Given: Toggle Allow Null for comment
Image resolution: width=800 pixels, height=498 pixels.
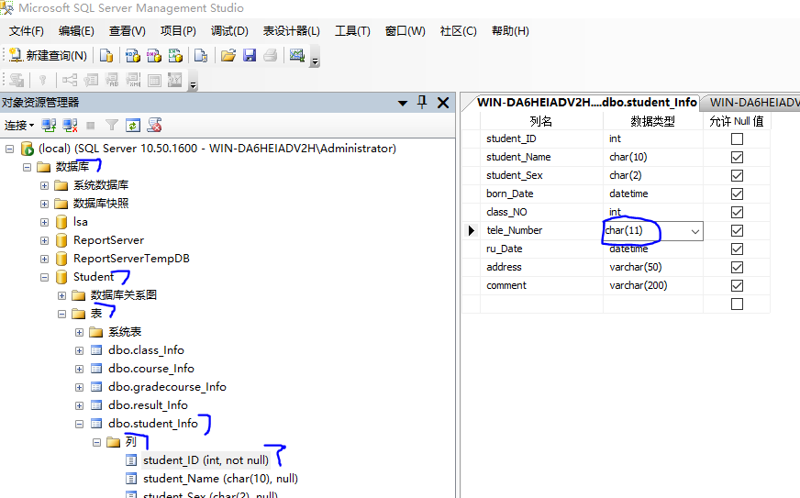Looking at the screenshot, I should click(x=737, y=286).
